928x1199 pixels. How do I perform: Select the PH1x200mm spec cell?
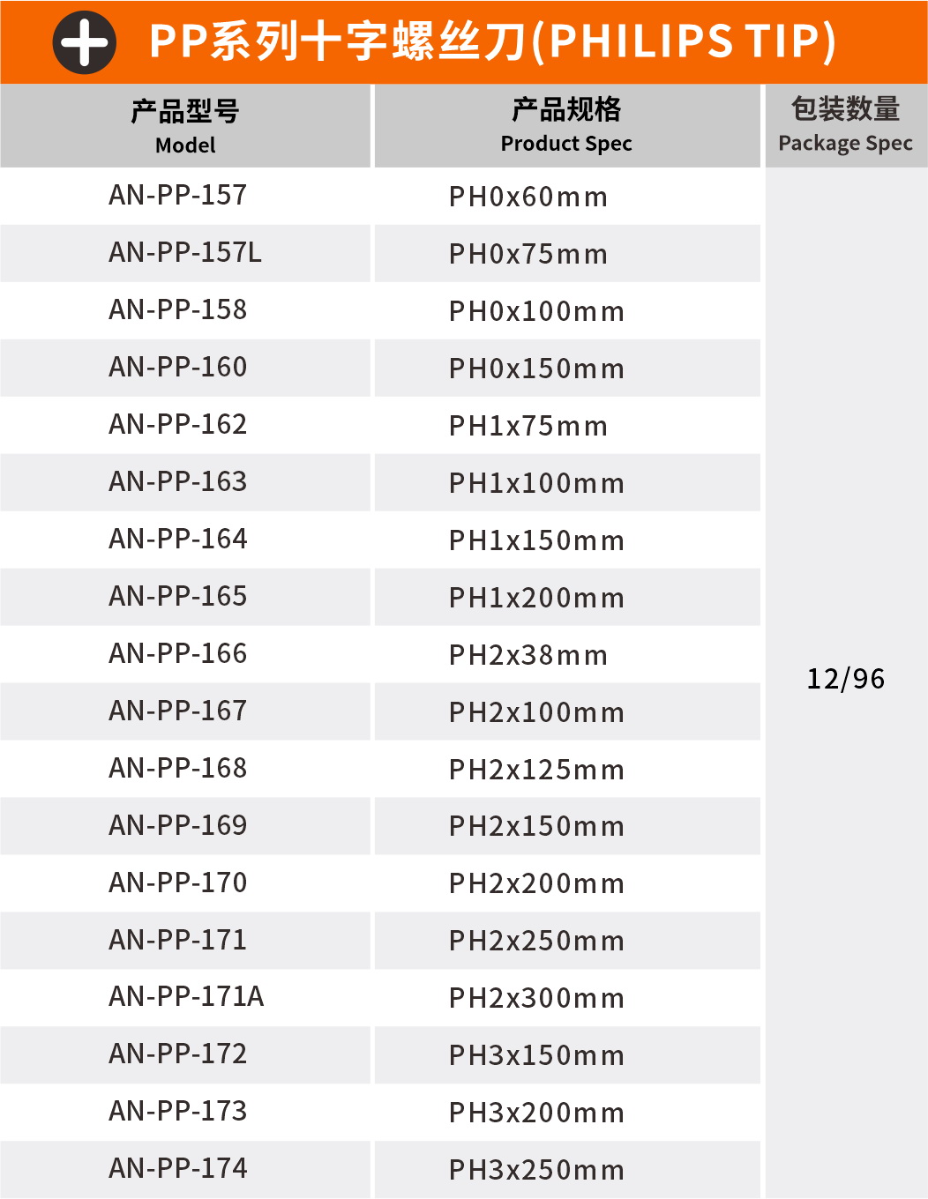pyautogui.click(x=536, y=598)
